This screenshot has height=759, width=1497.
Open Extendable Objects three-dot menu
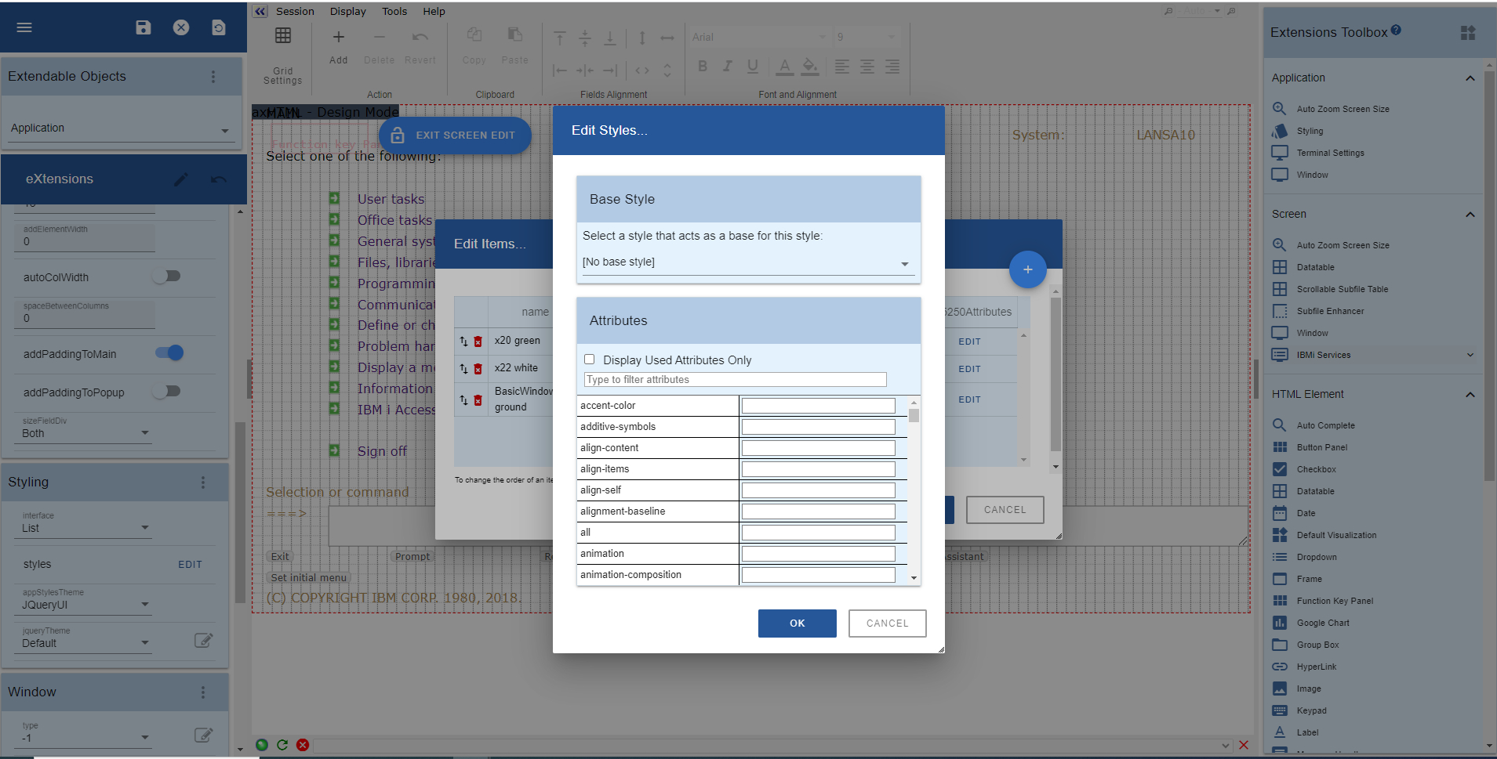(x=213, y=77)
